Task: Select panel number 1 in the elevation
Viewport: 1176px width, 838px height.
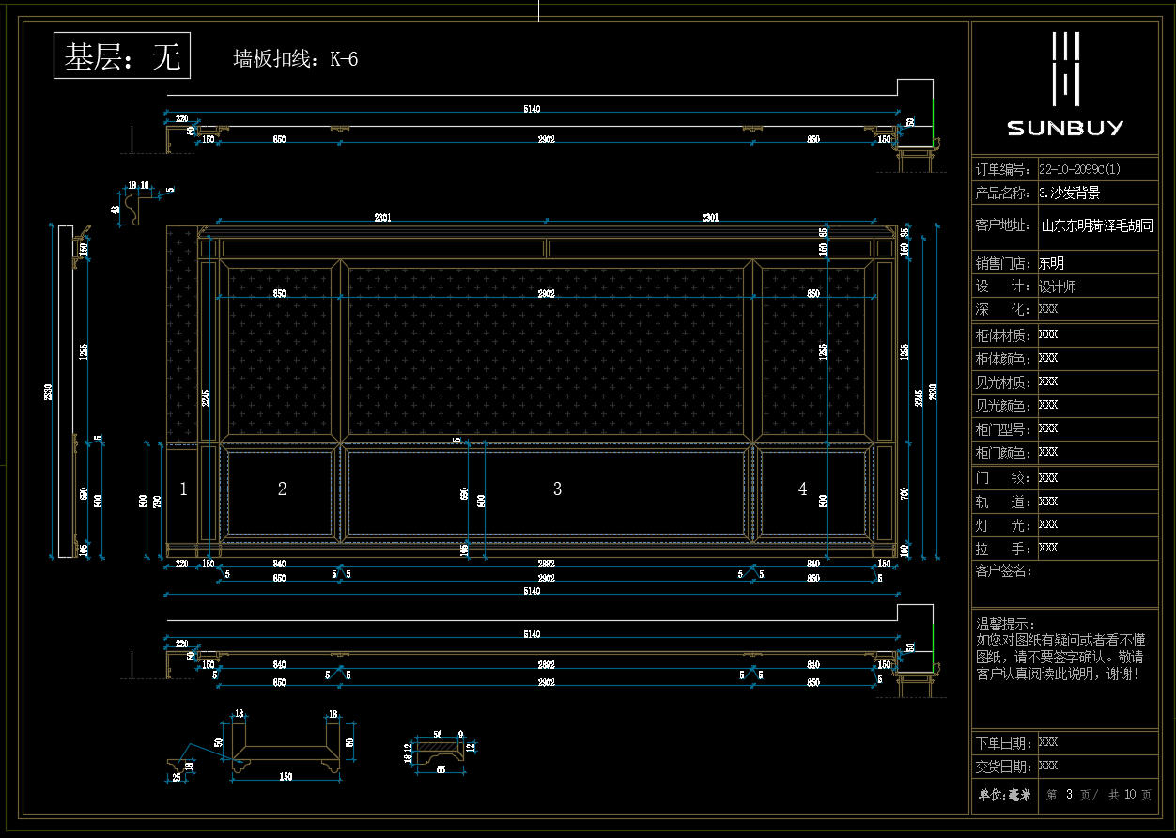Action: coord(183,489)
